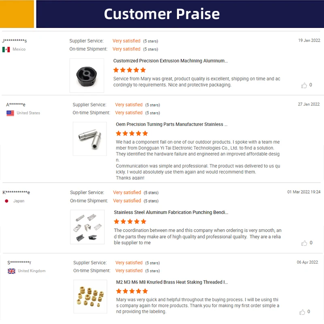The image size is (324, 324).
Task: Click thumbs-up on United Kingdom review
Action: [x=302, y=312]
